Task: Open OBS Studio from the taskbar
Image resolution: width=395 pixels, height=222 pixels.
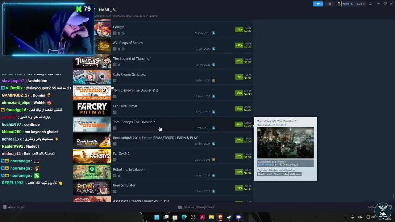Action: [193, 217]
